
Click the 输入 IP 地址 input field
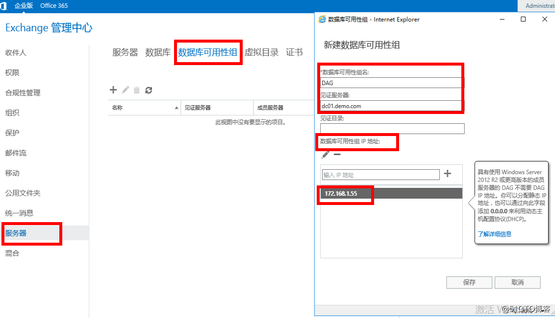381,175
